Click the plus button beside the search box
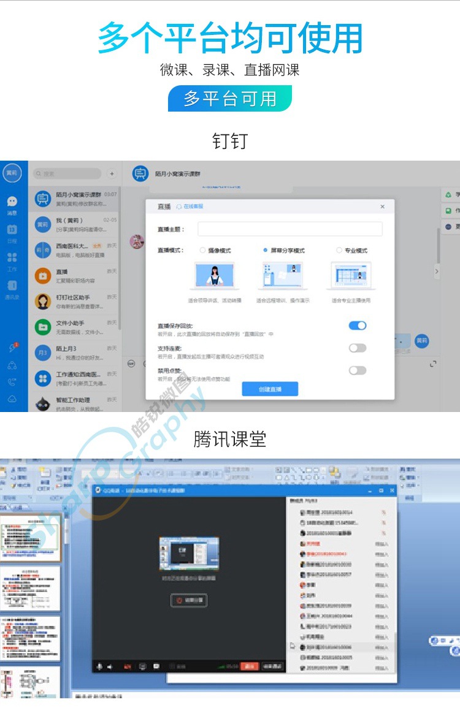Screen dimensions: 460x710 (112, 174)
